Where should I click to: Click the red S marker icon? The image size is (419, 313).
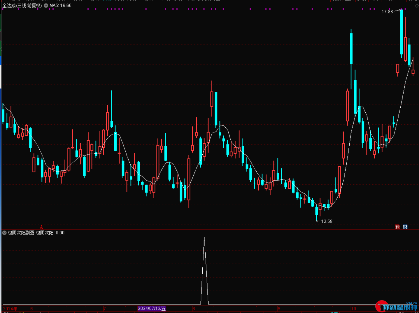[x=42, y=227]
